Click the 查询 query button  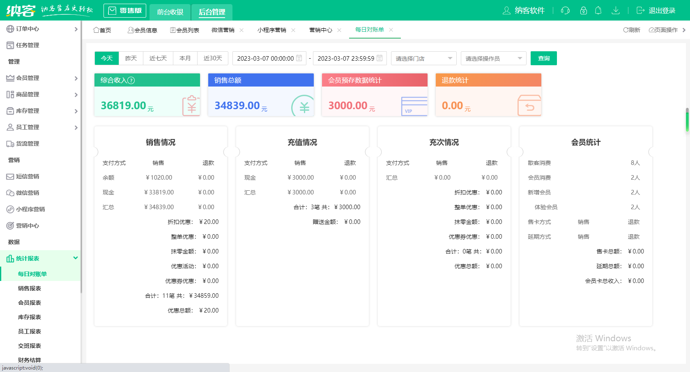pos(543,58)
